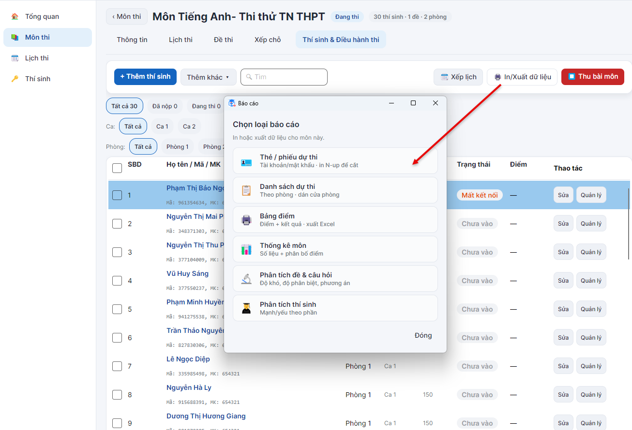632x430 pixels.
Task: Click the ID card icon for Thẻ / phiếu dự thi
Action: [246, 161]
